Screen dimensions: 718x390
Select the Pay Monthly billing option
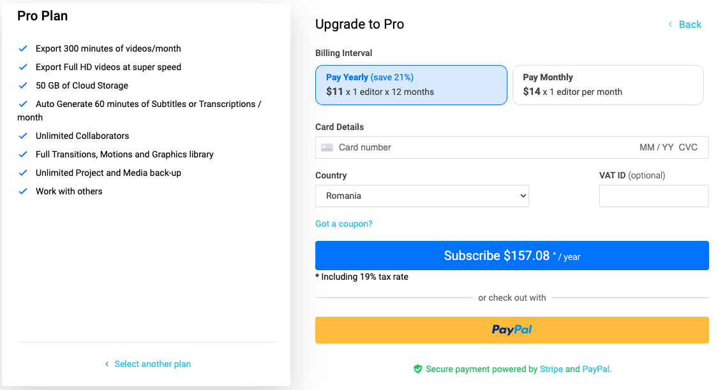(x=608, y=85)
